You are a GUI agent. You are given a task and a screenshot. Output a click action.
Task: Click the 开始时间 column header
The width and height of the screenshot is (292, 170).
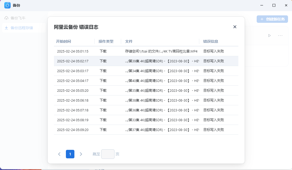pos(64,41)
